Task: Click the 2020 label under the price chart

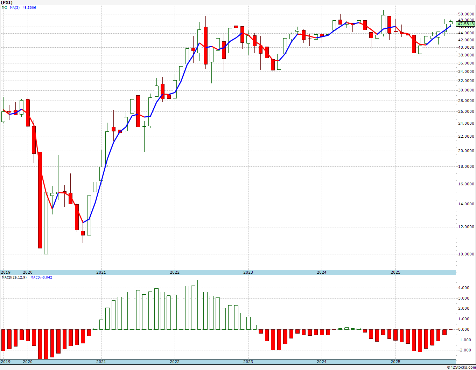Action: pyautogui.click(x=27, y=272)
